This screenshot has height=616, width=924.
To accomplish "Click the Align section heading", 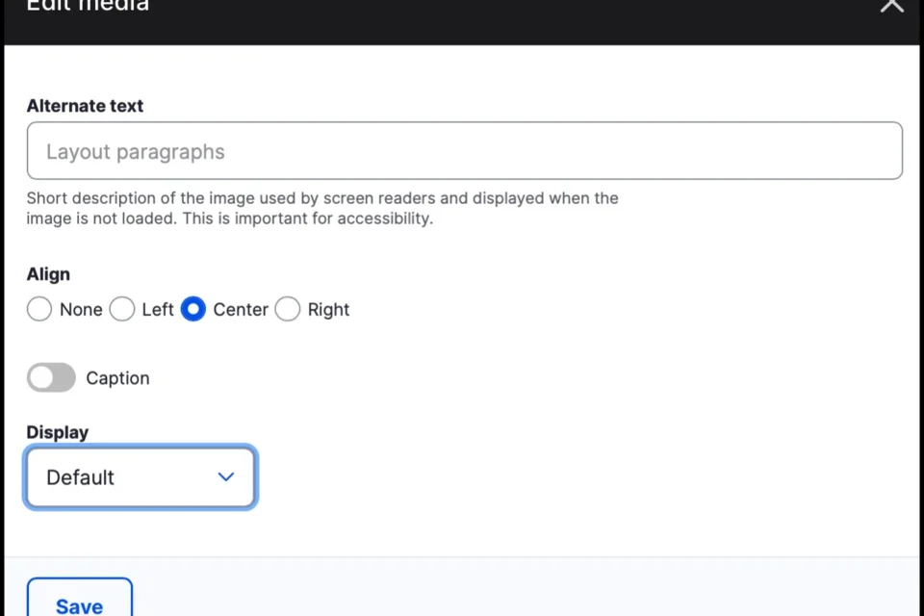I will [x=48, y=274].
